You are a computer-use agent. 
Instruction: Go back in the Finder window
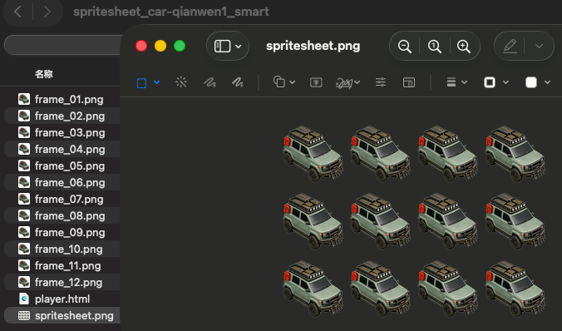point(17,12)
